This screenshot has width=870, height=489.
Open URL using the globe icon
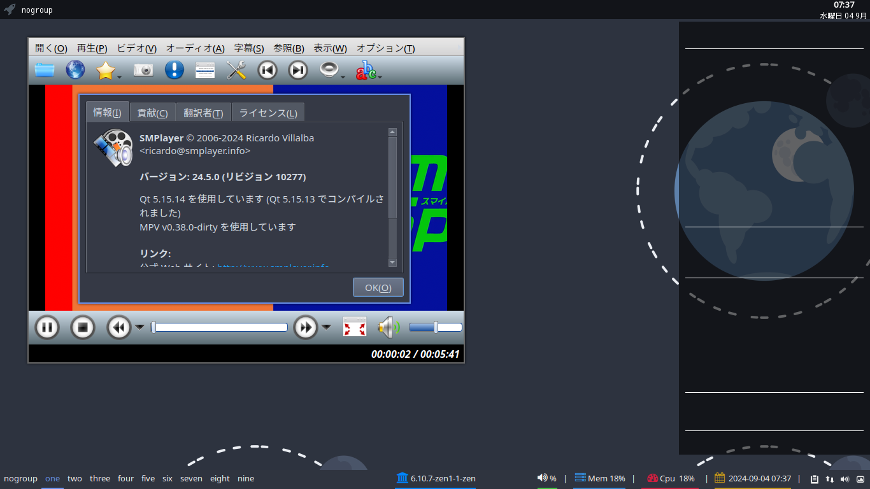pyautogui.click(x=75, y=70)
